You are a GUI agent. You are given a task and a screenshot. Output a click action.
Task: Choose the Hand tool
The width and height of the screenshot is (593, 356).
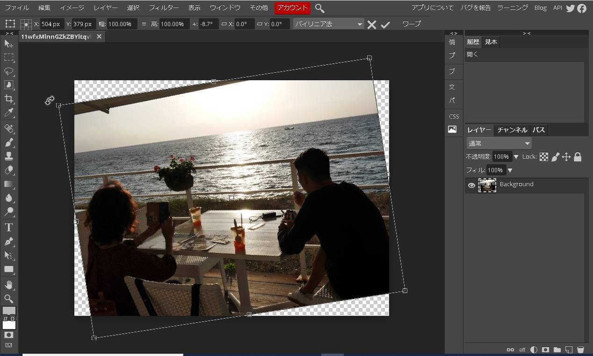[9, 285]
